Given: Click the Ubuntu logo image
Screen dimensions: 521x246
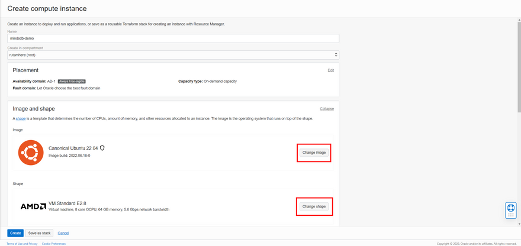Looking at the screenshot, I should [x=31, y=153].
